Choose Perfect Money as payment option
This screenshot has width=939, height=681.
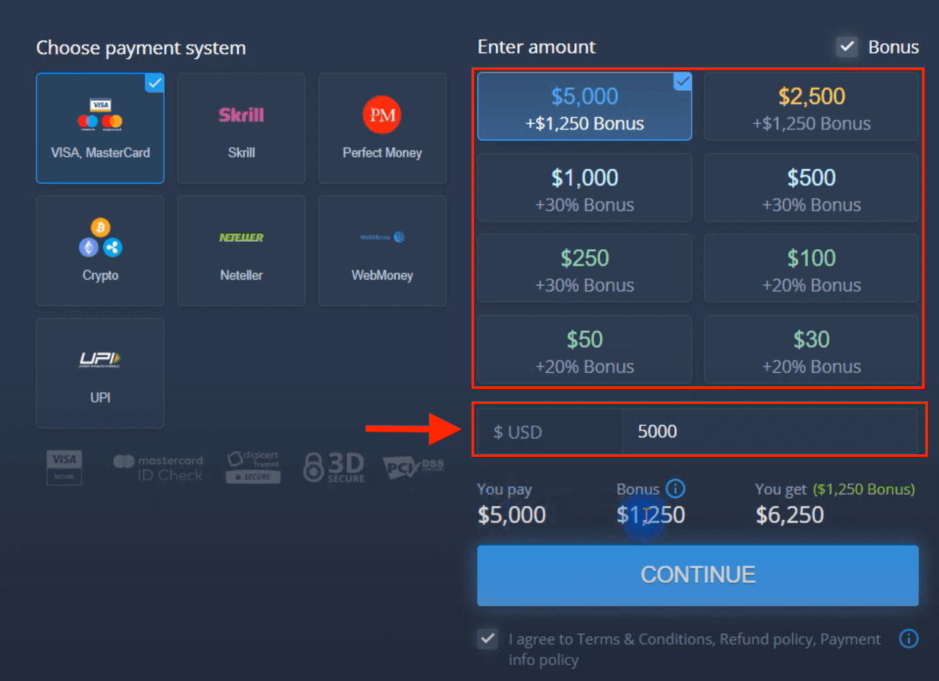[382, 128]
